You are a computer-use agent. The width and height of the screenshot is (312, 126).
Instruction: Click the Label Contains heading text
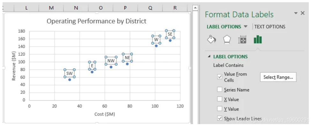point(228,65)
